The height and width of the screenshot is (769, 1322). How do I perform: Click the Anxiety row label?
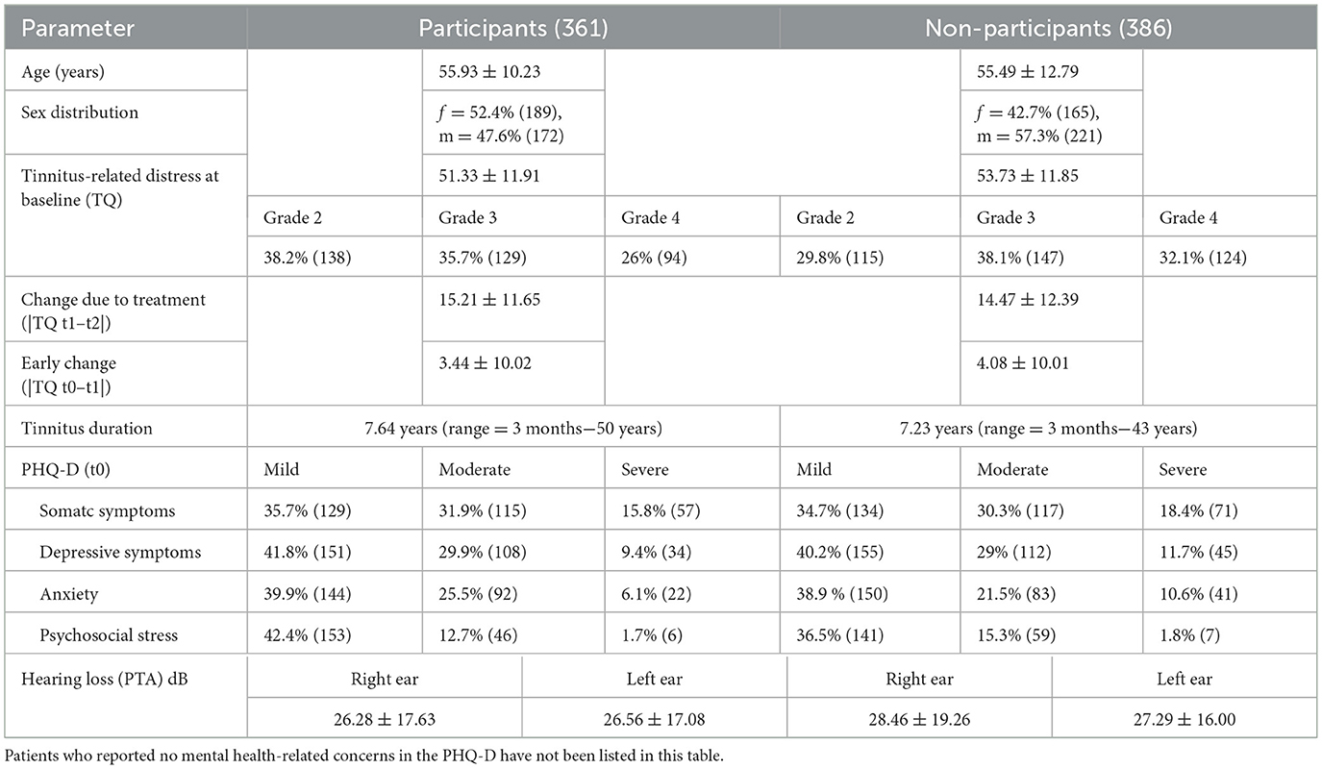(x=68, y=593)
